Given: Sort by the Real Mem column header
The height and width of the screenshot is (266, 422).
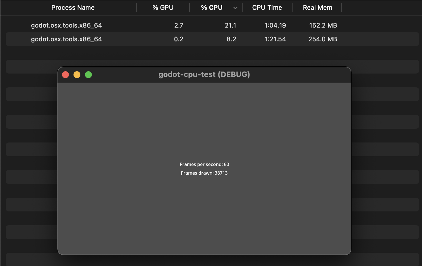Looking at the screenshot, I should [x=317, y=7].
